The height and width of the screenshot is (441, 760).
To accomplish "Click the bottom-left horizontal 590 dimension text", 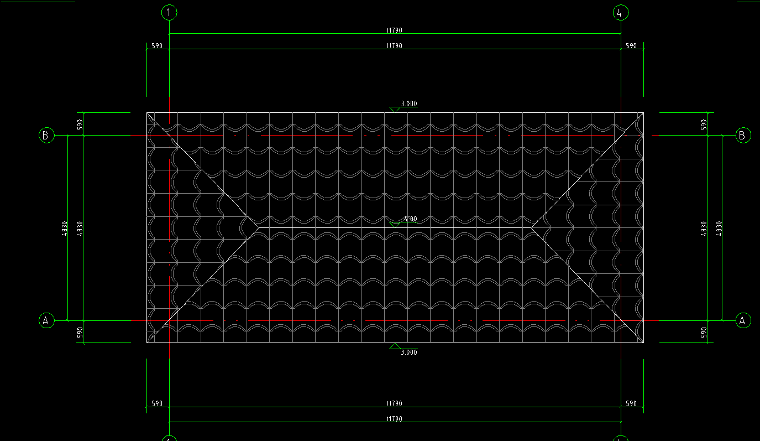I will tap(157, 403).
